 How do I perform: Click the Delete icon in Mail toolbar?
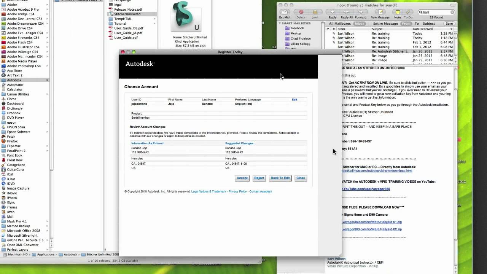301,12
